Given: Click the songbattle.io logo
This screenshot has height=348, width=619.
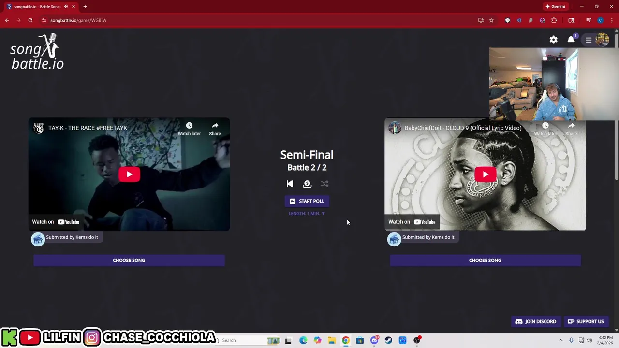Looking at the screenshot, I should point(37,52).
